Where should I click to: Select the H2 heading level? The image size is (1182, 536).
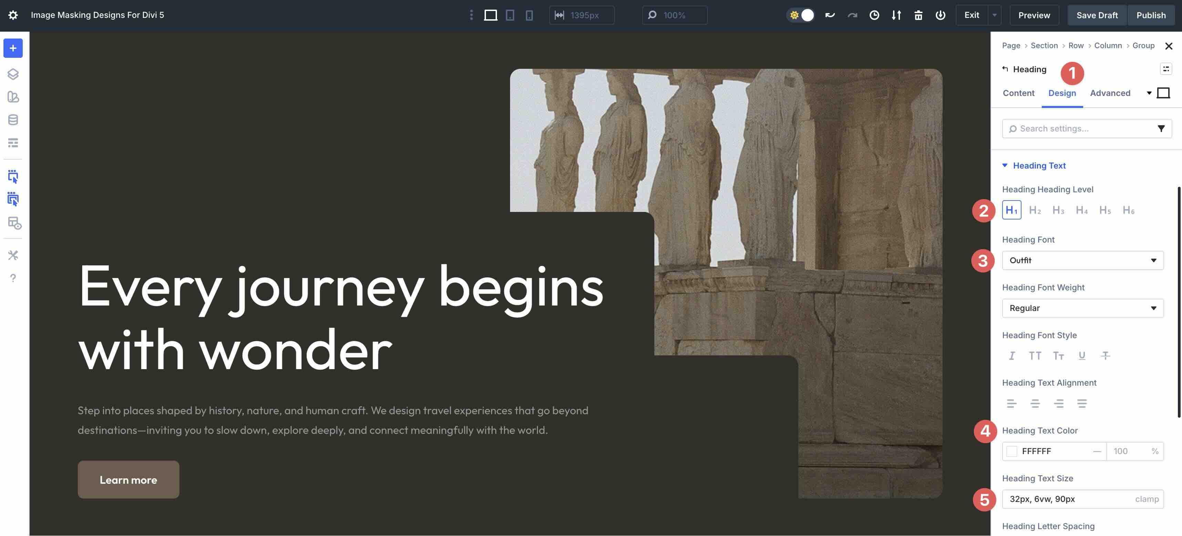(1035, 210)
